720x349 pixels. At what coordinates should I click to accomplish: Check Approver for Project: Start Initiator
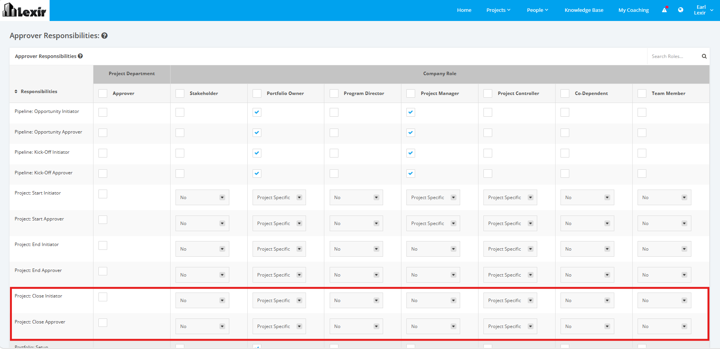(x=103, y=194)
